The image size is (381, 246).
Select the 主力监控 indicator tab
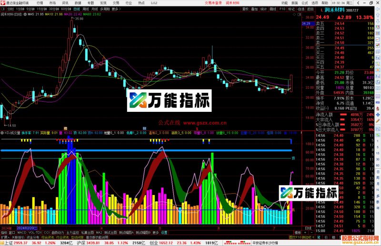pyautogui.click(x=73, y=232)
